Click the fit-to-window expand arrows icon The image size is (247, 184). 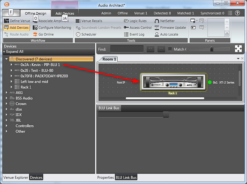click(238, 49)
